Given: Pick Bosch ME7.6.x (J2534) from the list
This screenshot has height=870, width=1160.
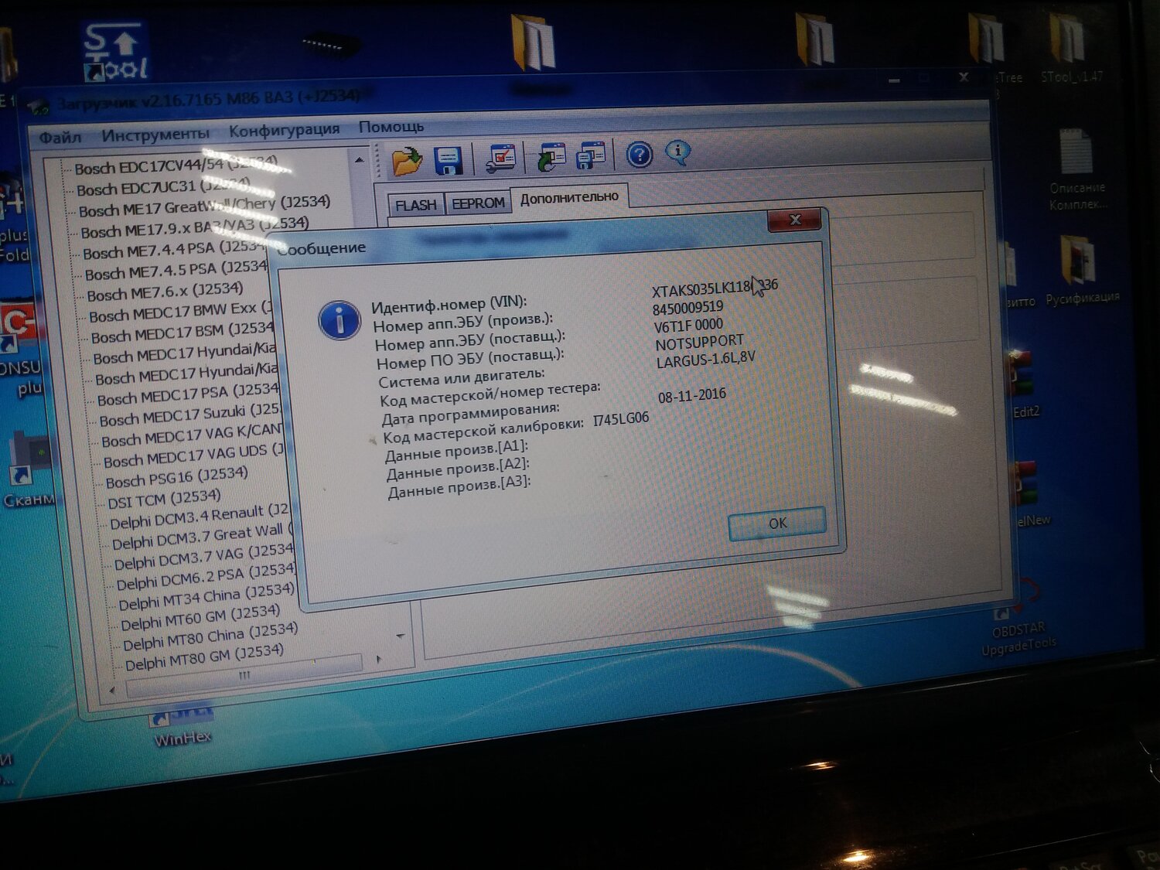Looking at the screenshot, I should click(x=165, y=292).
